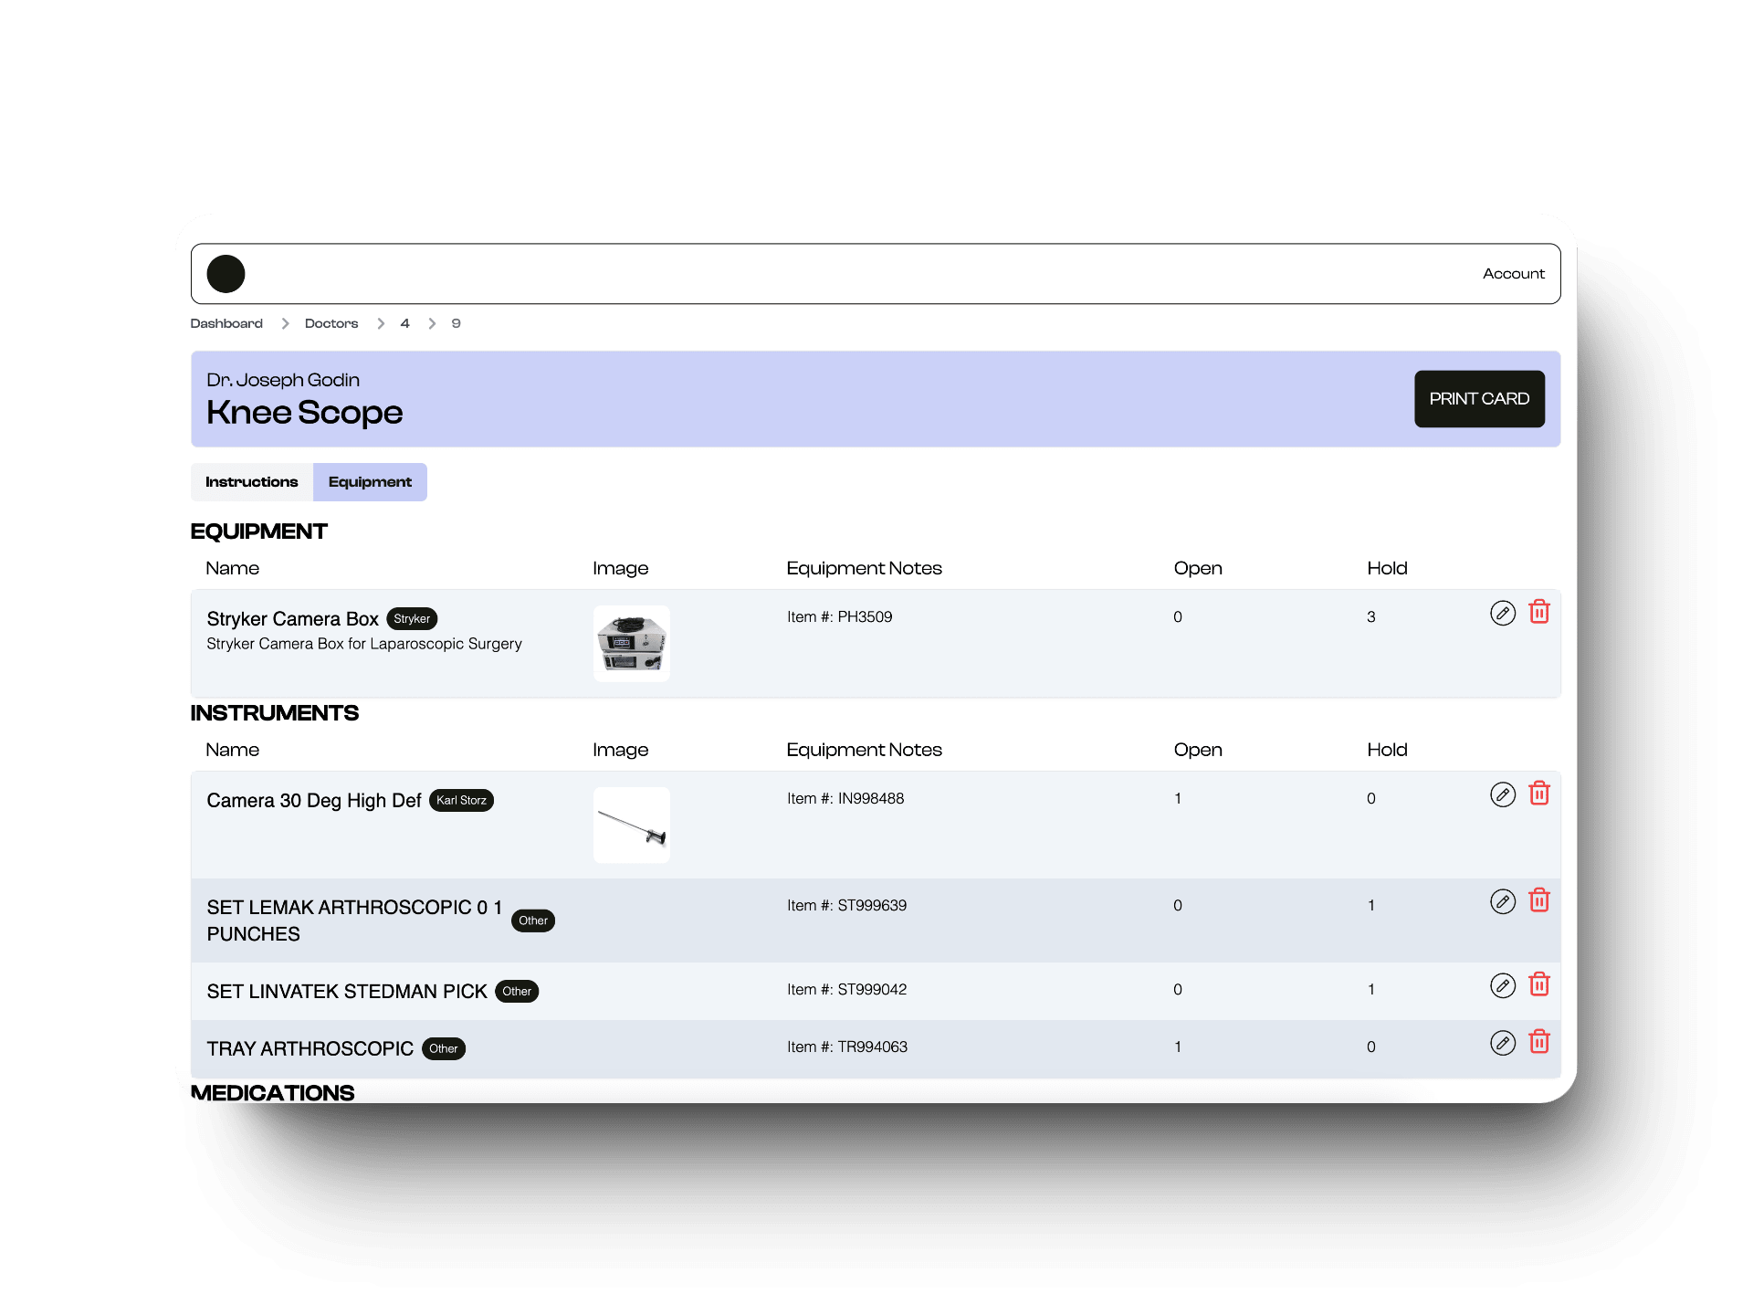
Task: Click the Karl Storz manufacturer tag
Action: (x=461, y=801)
